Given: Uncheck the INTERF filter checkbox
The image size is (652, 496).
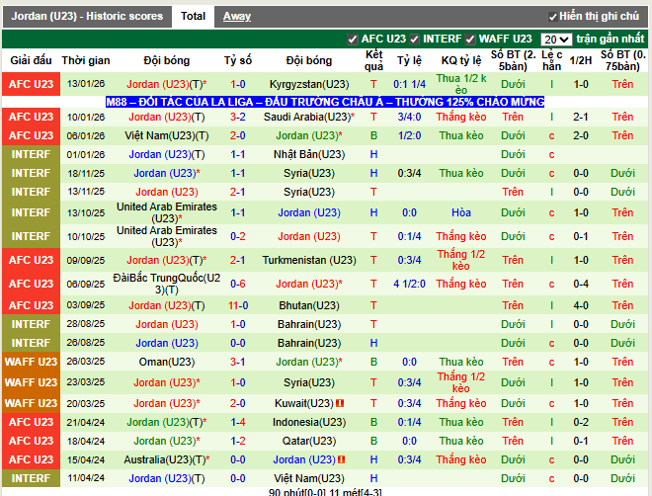Looking at the screenshot, I should (414, 40).
